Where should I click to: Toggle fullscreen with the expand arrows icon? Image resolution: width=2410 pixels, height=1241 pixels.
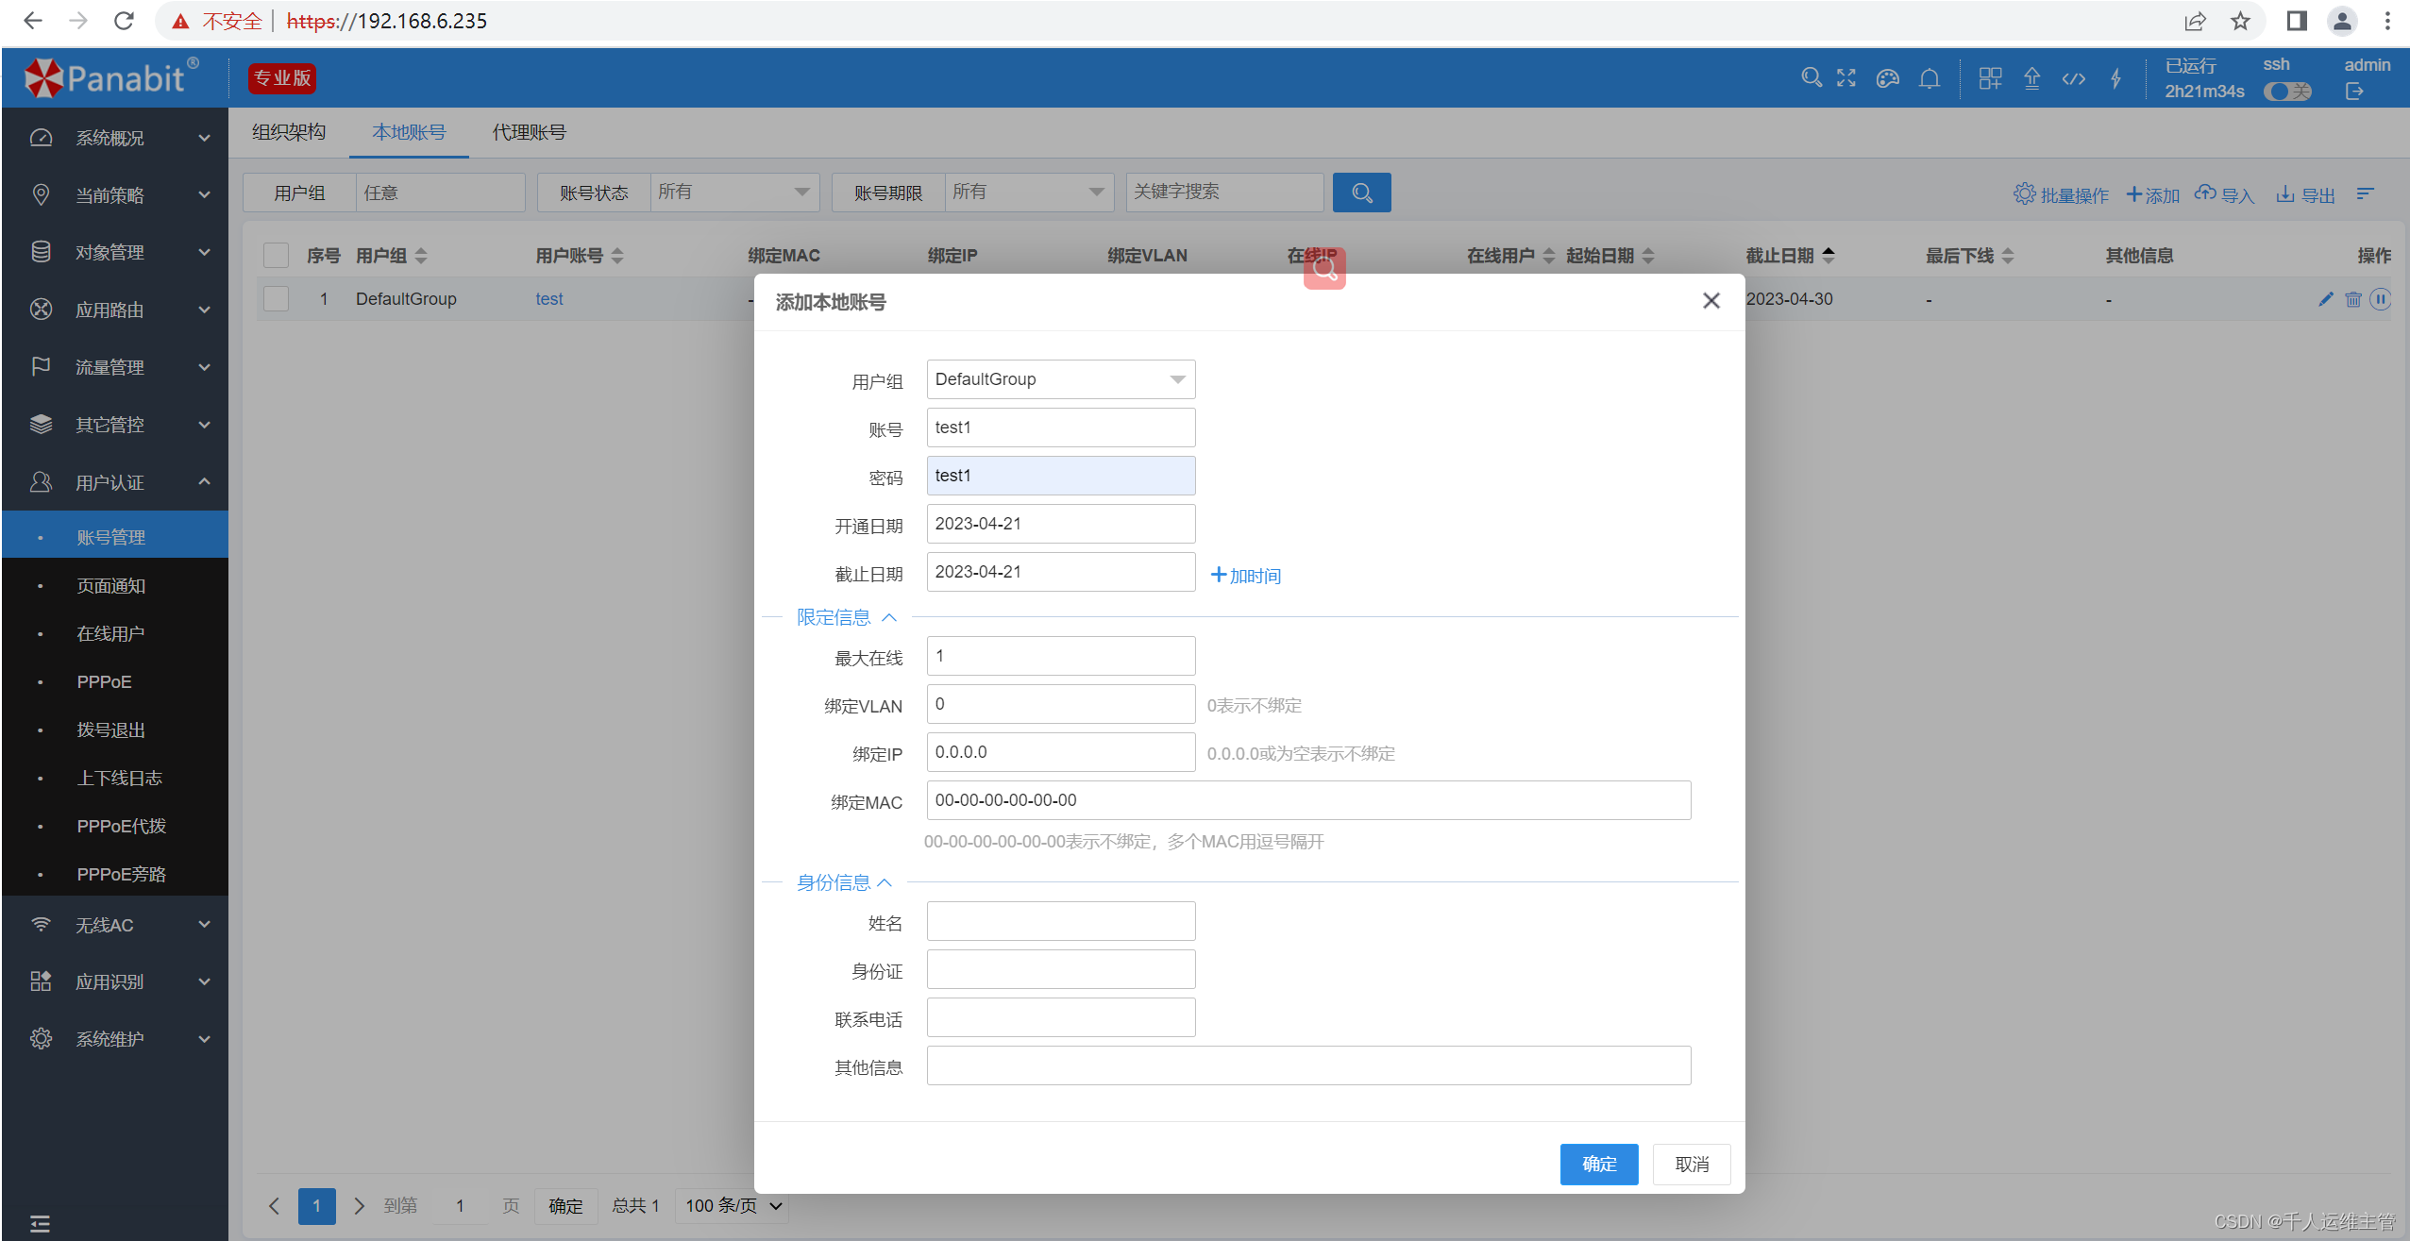(1846, 78)
